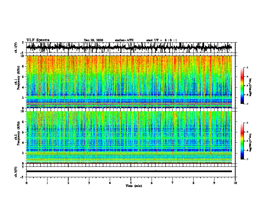Click the "6" kHz tick on ch.1 spectrogram
Screen dimensions: 265x205
pyautogui.click(x=23, y=77)
